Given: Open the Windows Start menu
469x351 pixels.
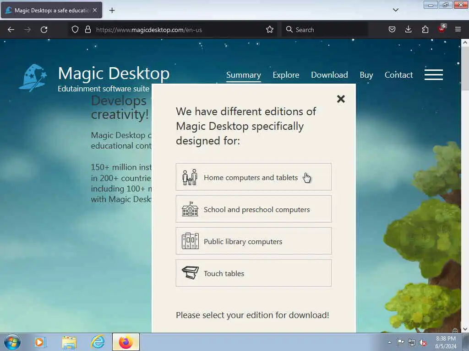Looking at the screenshot, I should [x=12, y=342].
